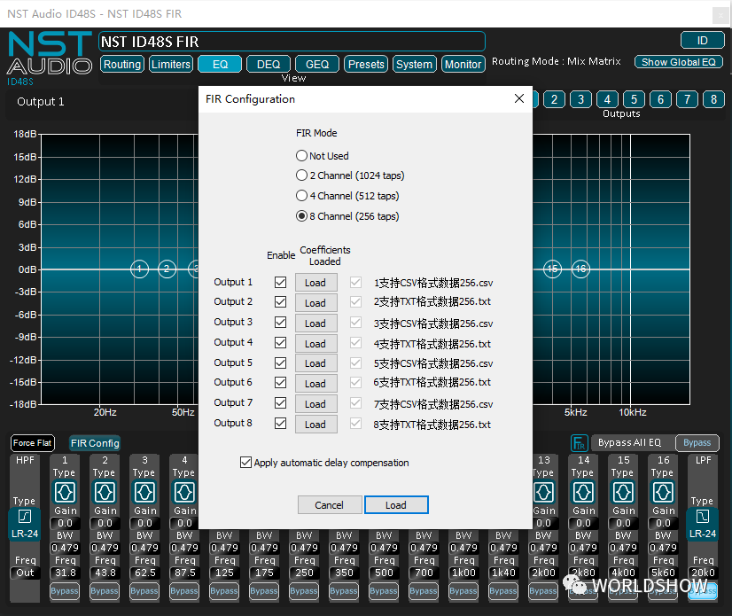
Task: Select 4 Channel (512 taps) mode
Action: [x=301, y=196]
